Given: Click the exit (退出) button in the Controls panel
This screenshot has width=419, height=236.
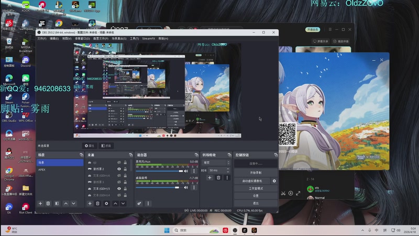Looking at the screenshot, I should point(256,203).
